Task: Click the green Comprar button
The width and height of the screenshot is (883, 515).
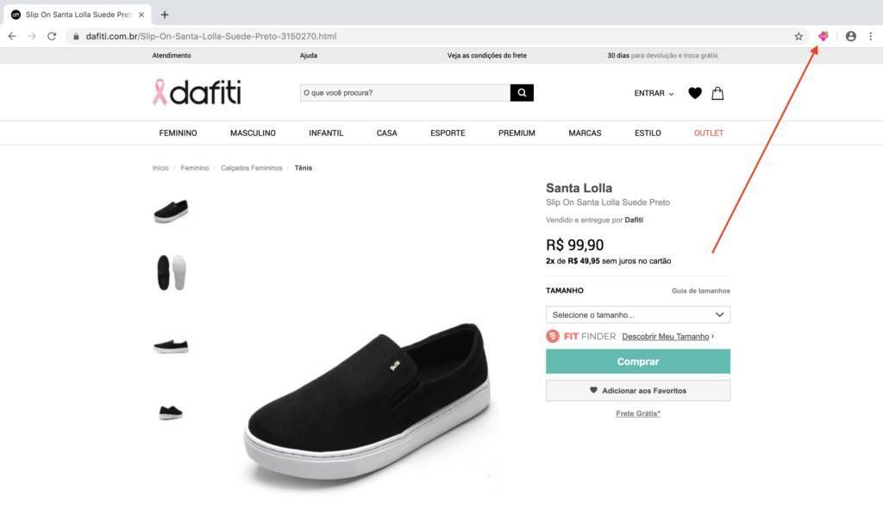Action: [x=638, y=362]
